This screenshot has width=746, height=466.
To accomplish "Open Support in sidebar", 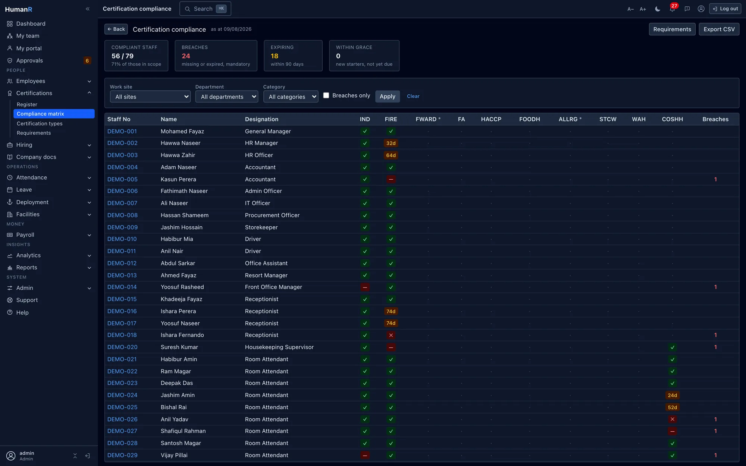I will (x=49, y=300).
